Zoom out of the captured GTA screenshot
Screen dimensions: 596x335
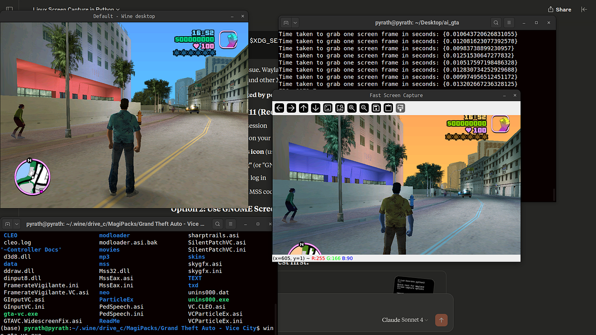pos(364,108)
